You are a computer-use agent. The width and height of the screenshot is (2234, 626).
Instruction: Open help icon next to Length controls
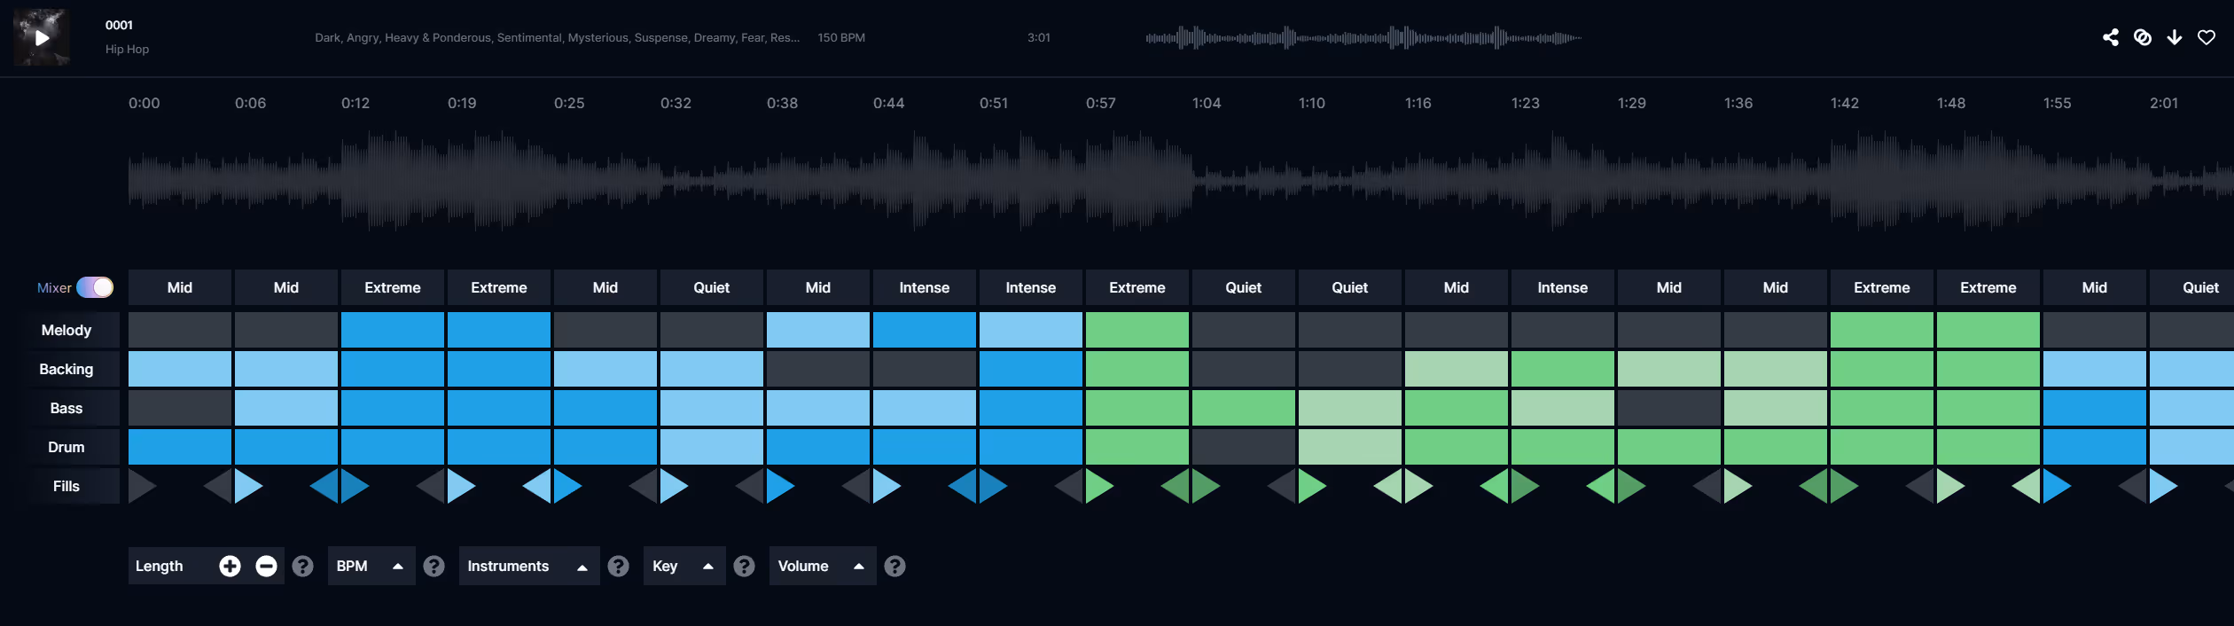(x=302, y=566)
